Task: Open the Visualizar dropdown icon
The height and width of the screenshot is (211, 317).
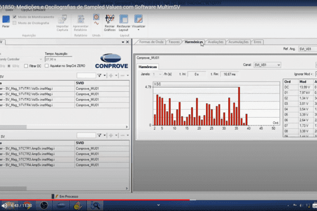Action: [x=138, y=20]
